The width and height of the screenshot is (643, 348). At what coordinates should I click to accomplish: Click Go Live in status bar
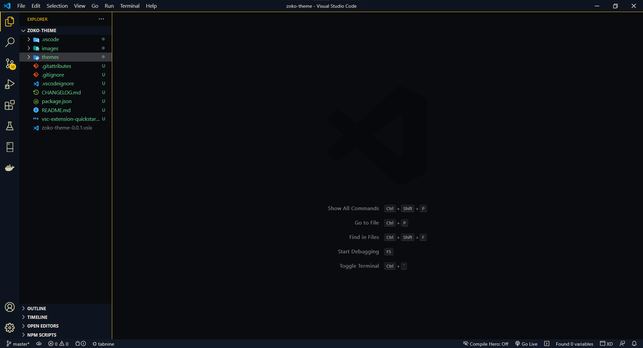click(x=526, y=344)
